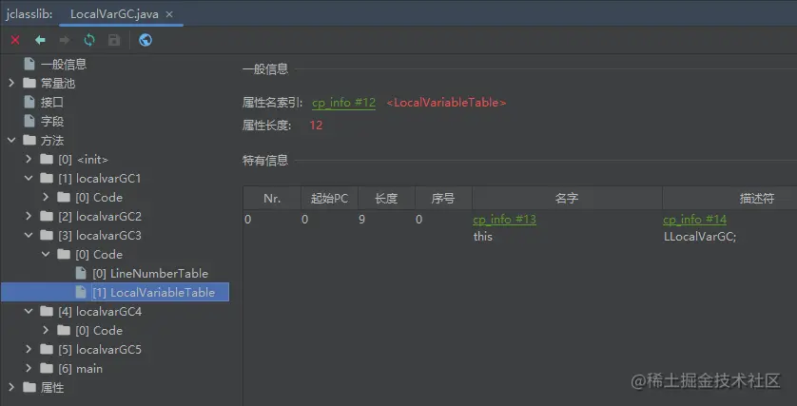Collapse the [3] localvarGC3 node
The height and width of the screenshot is (406, 797).
click(29, 236)
